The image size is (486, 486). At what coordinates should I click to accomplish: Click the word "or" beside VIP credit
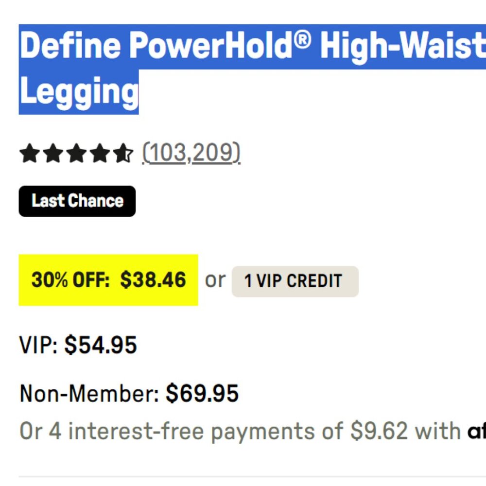215,280
